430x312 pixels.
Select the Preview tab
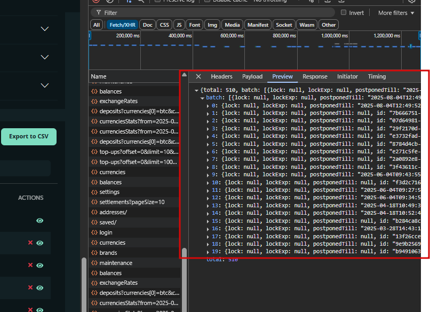click(x=282, y=76)
